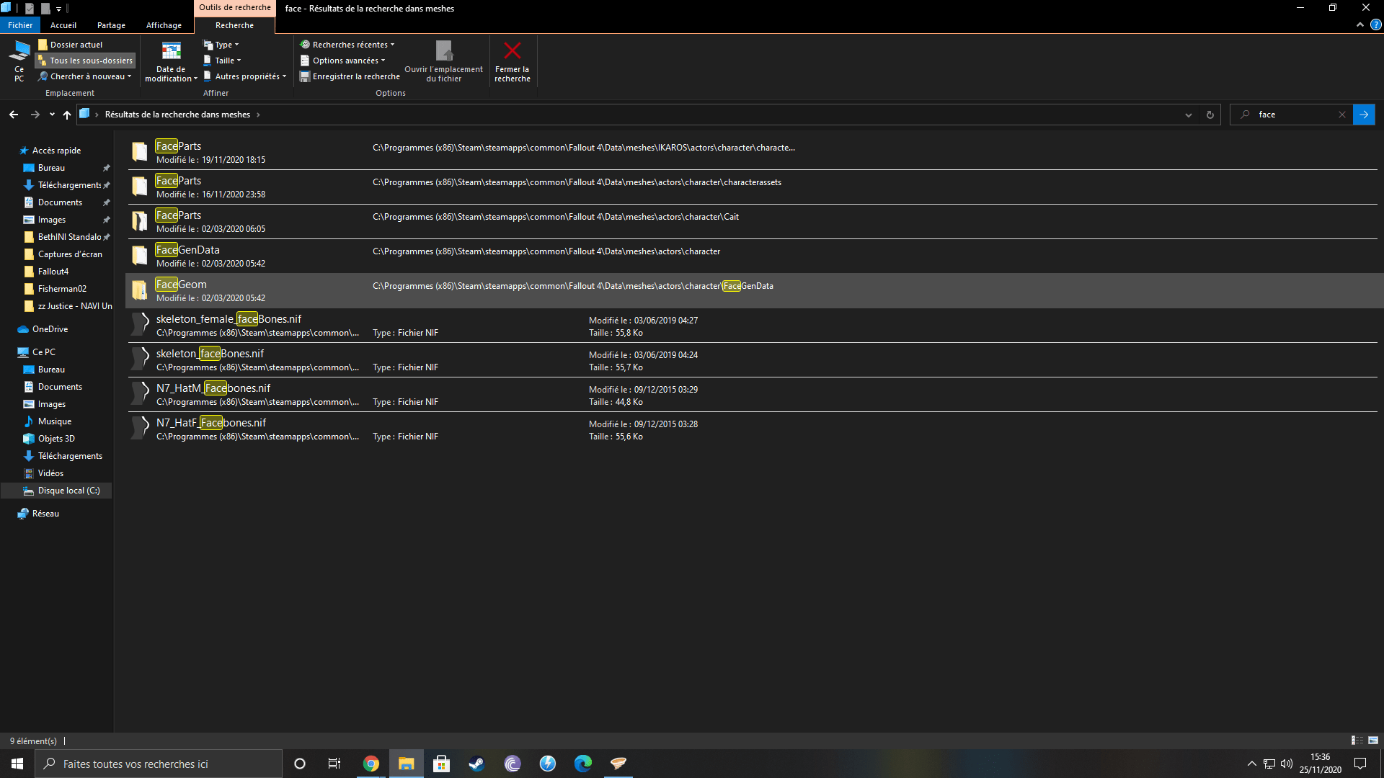Image resolution: width=1384 pixels, height=778 pixels.
Task: Switch to details view icon in status bar
Action: coord(1357,741)
